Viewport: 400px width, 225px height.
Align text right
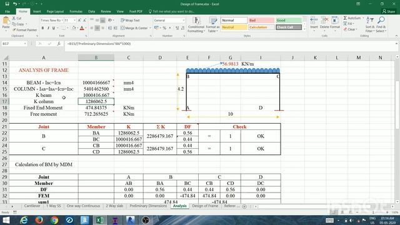(102, 28)
